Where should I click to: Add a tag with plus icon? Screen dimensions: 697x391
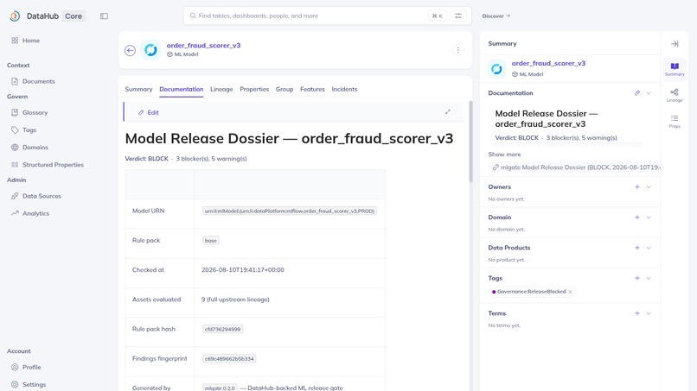pyautogui.click(x=637, y=278)
